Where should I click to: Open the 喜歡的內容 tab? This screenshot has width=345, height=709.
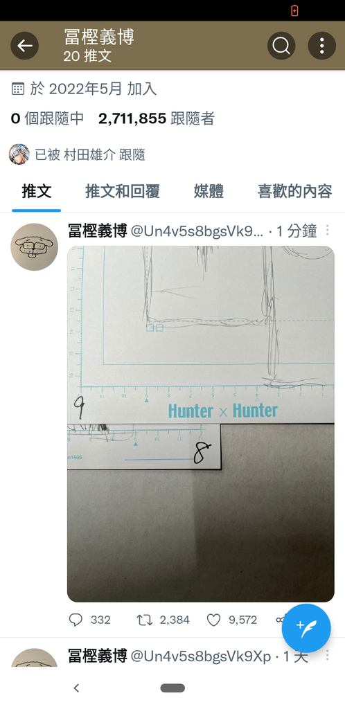[295, 191]
